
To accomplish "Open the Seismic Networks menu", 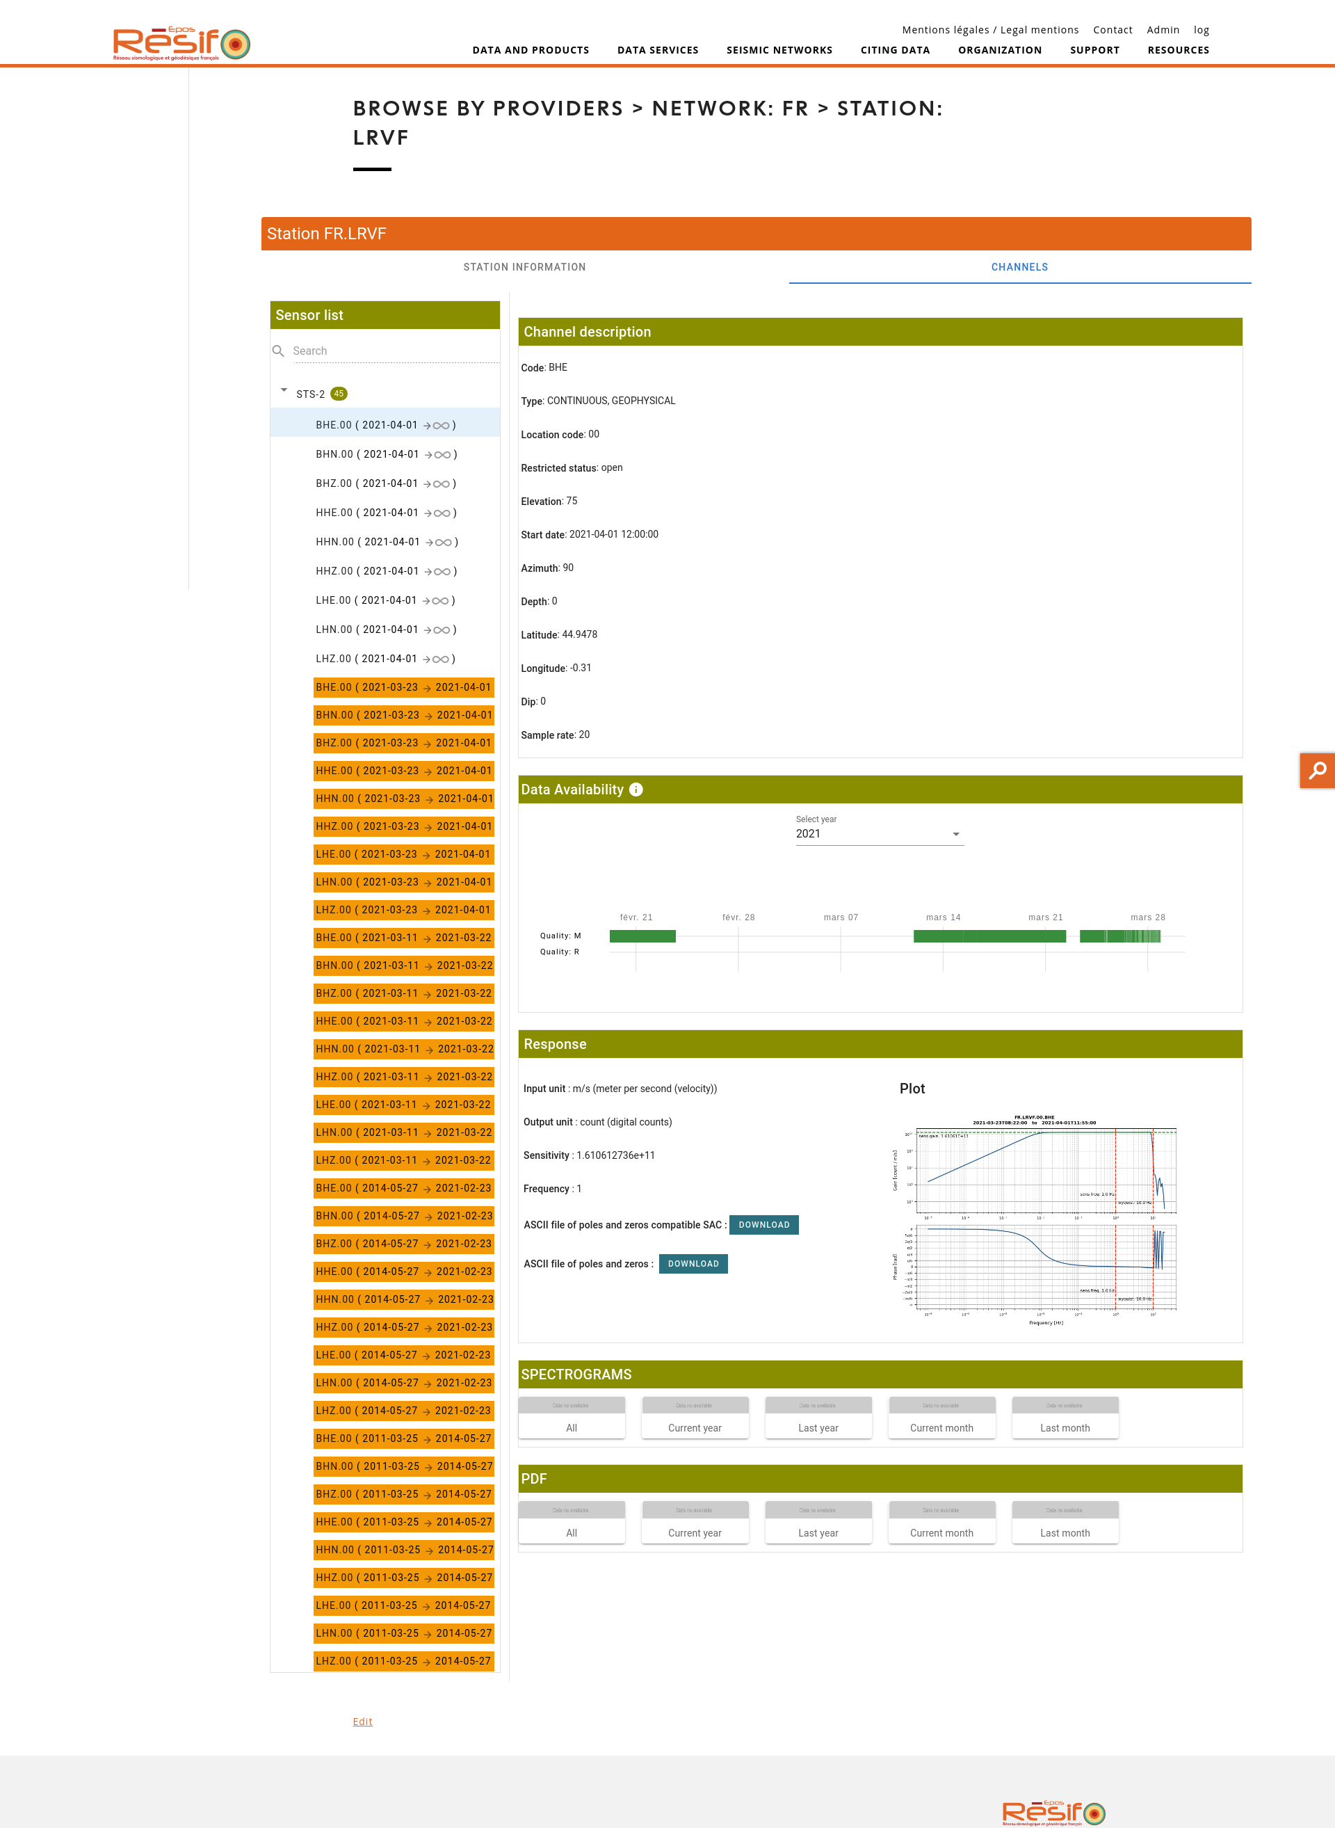I will 779,50.
